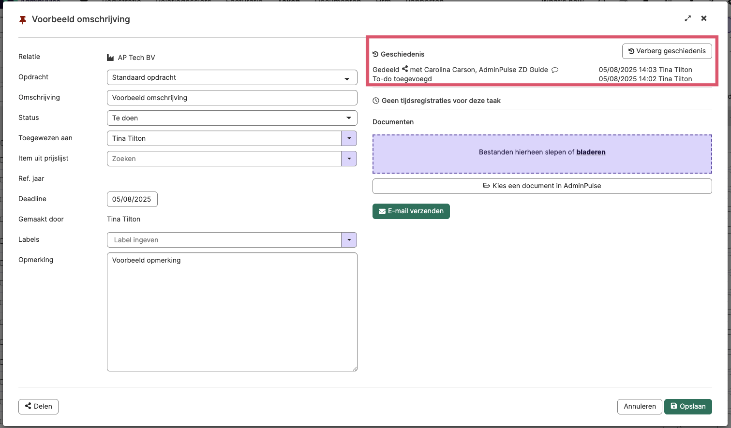The width and height of the screenshot is (731, 428).
Task: Click the envelope icon on E-mail verzenden
Action: tap(382, 211)
